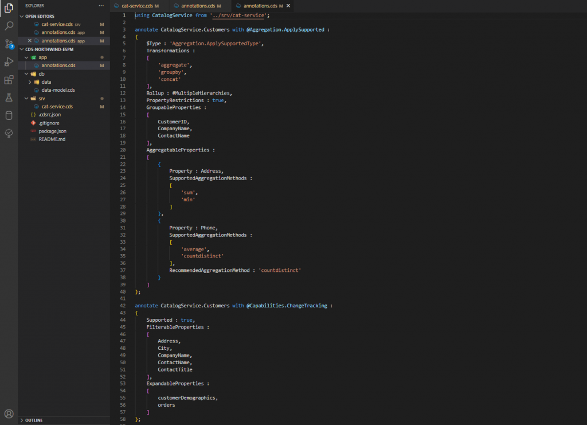Open the .cdsrc.json file
587x425 pixels.
coord(64,115)
